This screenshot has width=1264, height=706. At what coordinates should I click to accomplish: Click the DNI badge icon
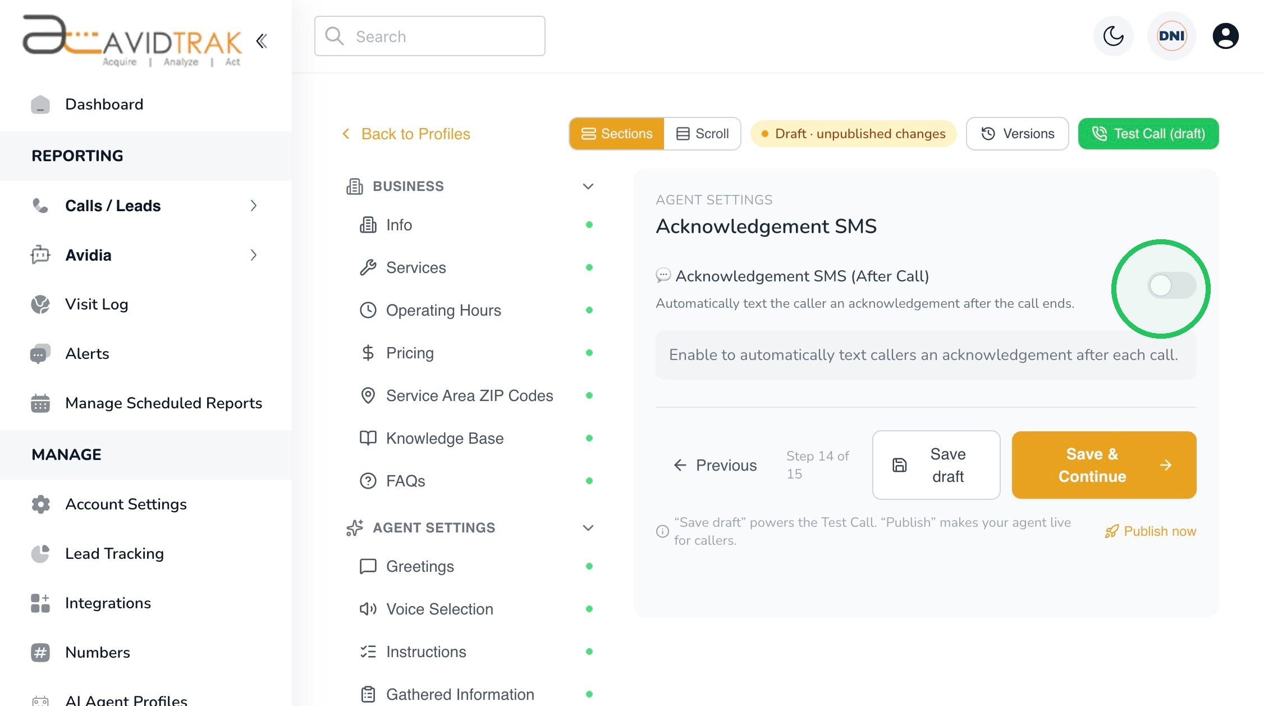[x=1171, y=37]
